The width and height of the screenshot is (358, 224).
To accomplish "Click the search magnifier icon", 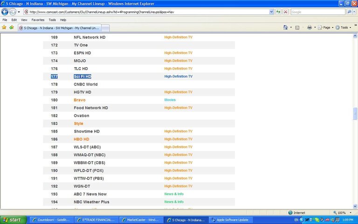I will coord(349,12).
